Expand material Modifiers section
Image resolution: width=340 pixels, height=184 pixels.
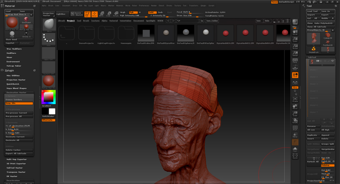click(11, 53)
